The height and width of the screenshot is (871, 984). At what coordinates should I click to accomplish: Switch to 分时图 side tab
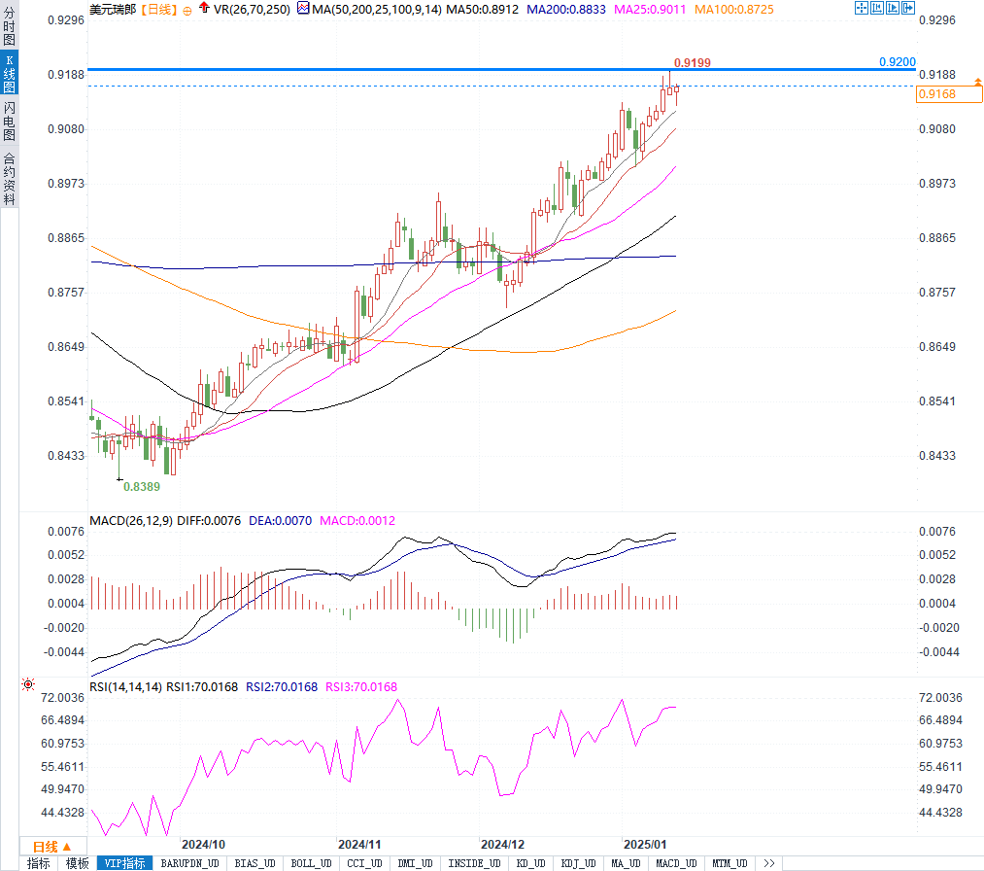(x=10, y=25)
